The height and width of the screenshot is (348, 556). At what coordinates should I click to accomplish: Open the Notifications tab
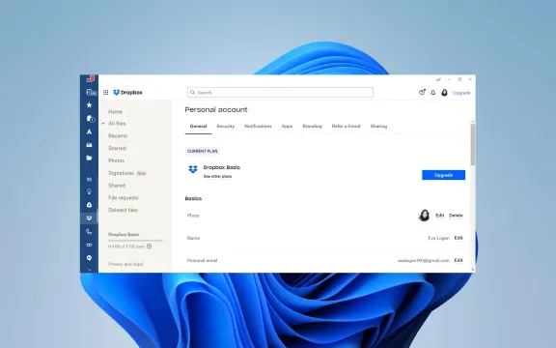[258, 126]
